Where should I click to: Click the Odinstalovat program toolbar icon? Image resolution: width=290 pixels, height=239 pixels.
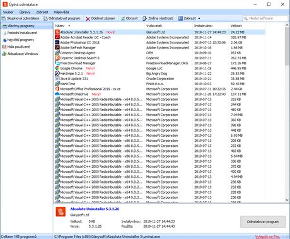45,18
